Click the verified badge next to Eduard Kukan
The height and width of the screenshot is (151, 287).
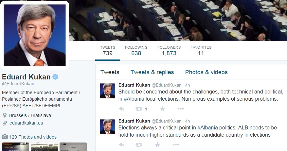pos(56,77)
